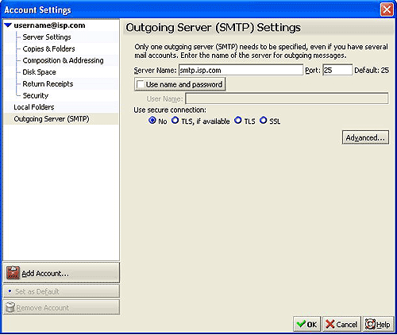Open the Advanced... settings dialog
The width and height of the screenshot is (397, 335).
click(365, 137)
